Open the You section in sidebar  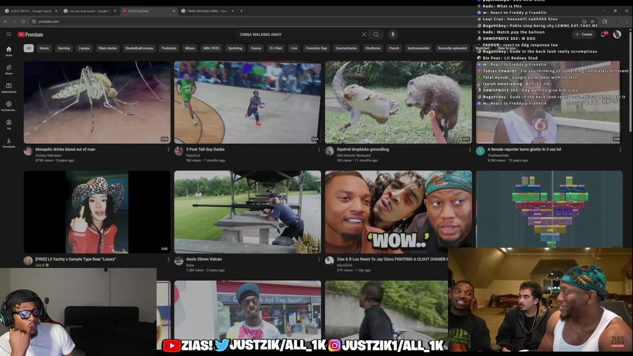(8, 125)
